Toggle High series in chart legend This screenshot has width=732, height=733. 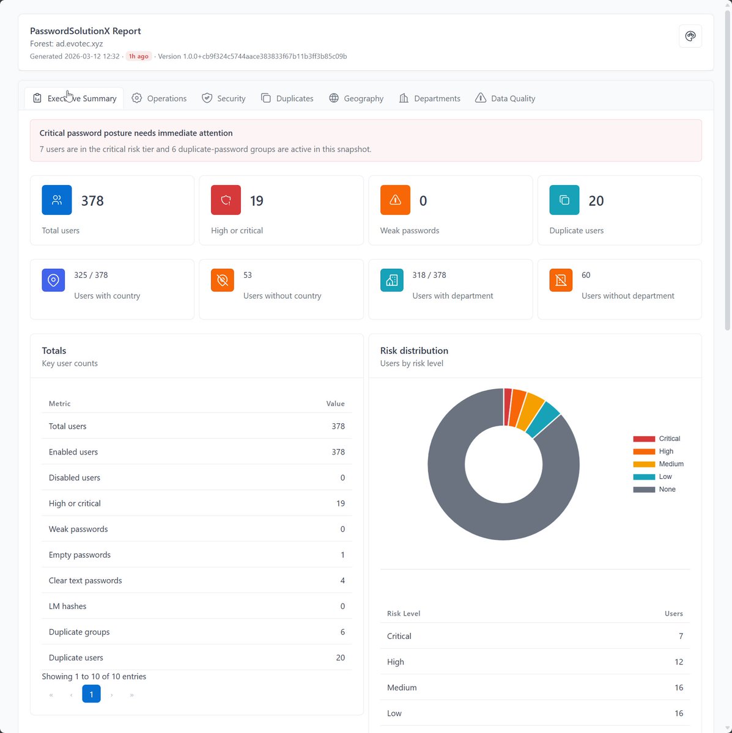tap(653, 451)
